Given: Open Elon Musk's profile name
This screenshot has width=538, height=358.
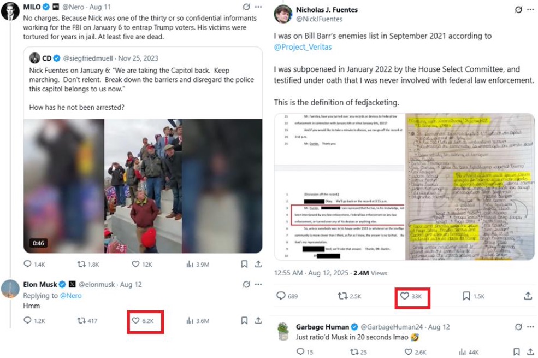Looking at the screenshot, I should click(x=40, y=284).
